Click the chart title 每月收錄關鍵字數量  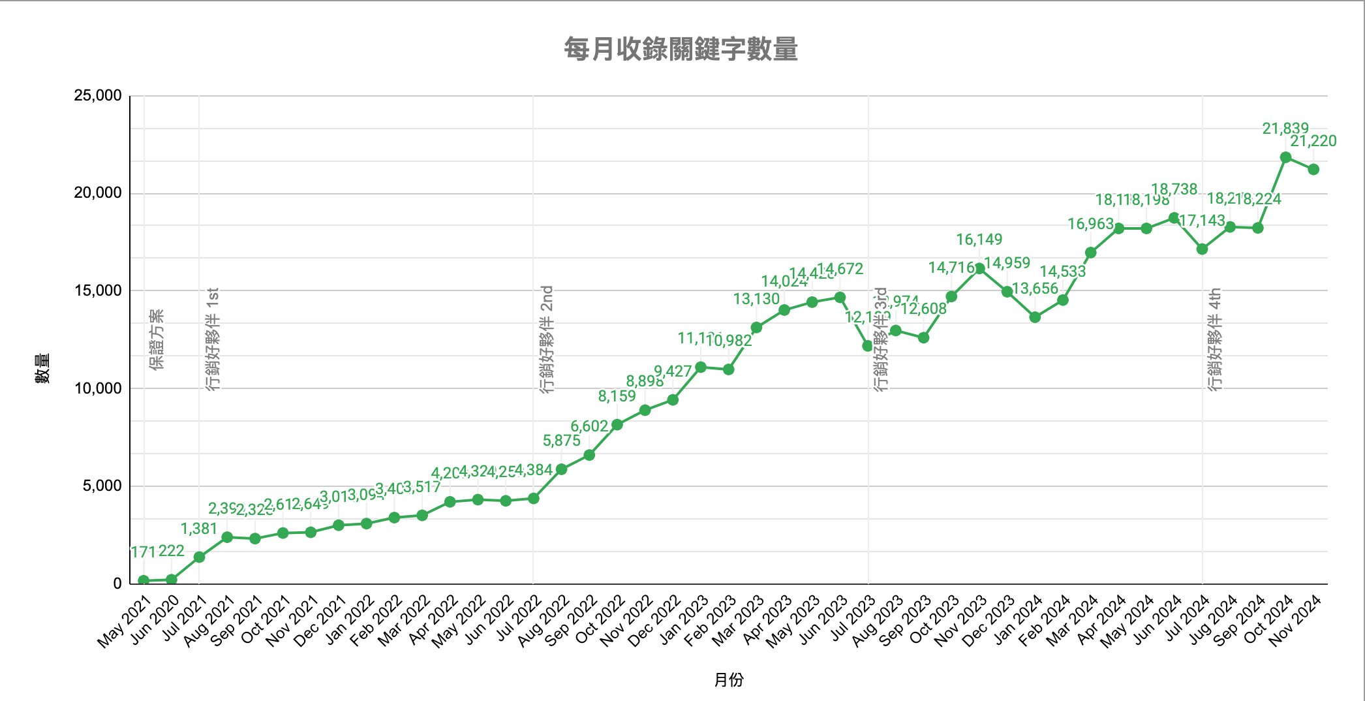tap(681, 48)
